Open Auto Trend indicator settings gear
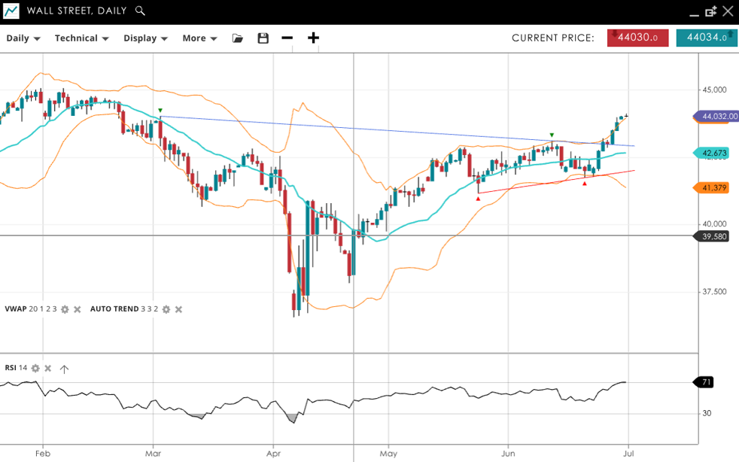Viewport: 739px width, 462px height. [x=166, y=309]
